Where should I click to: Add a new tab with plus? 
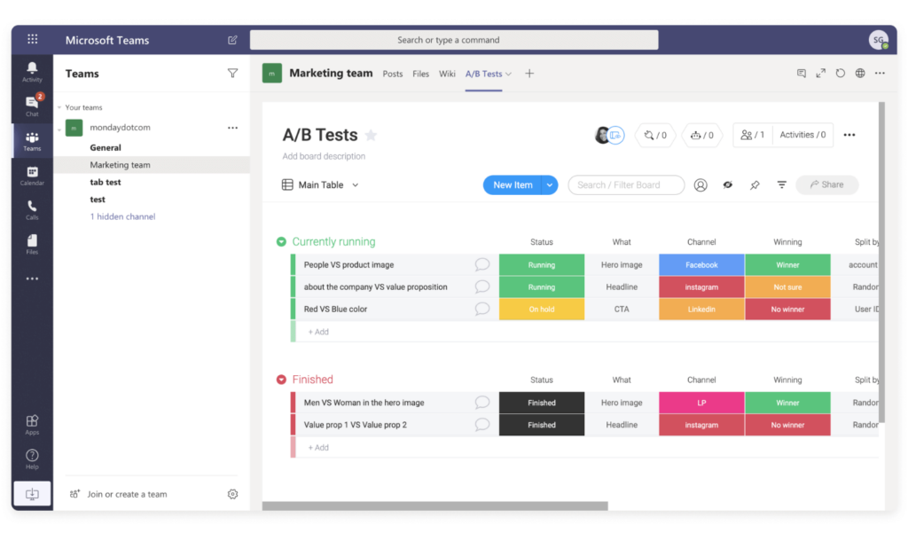pyautogui.click(x=529, y=73)
